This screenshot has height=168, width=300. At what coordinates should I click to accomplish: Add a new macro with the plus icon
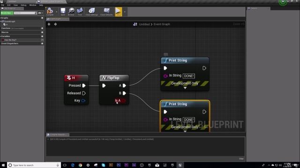point(42,32)
